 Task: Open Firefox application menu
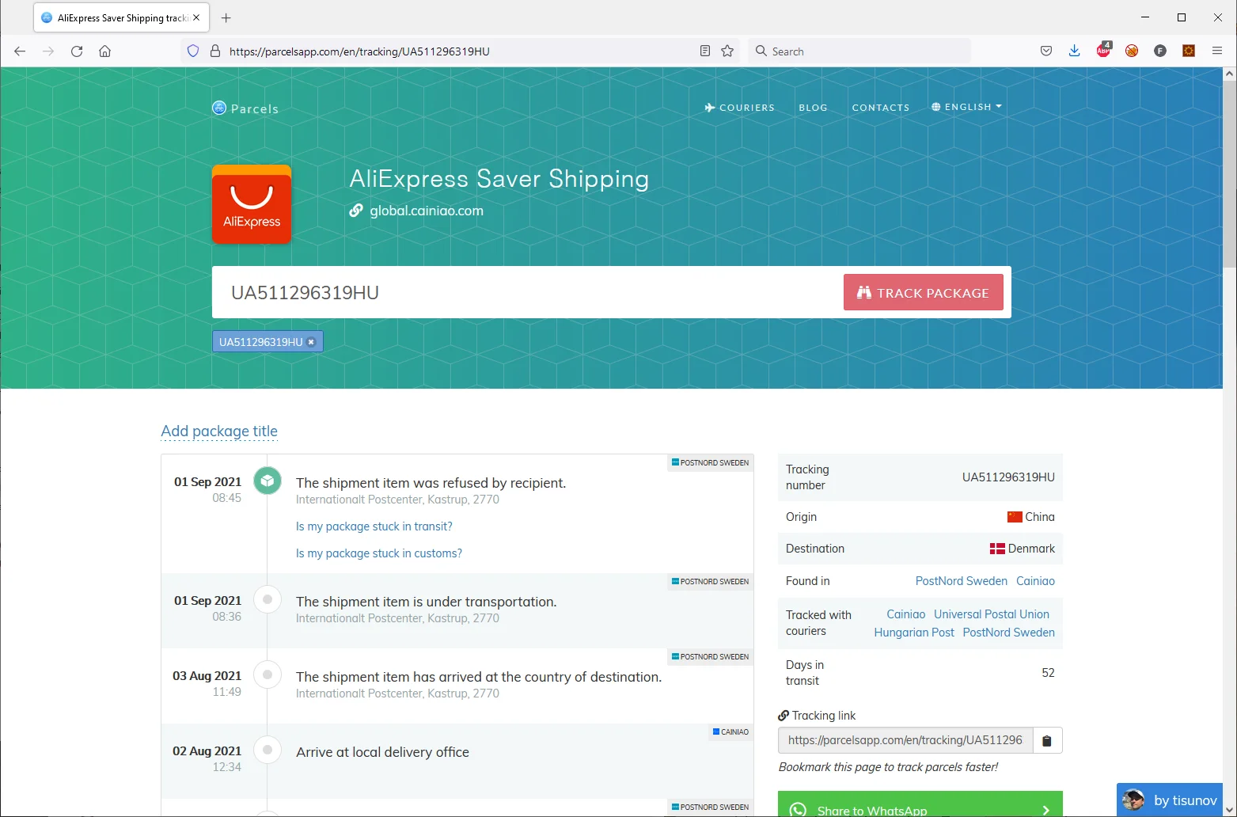click(1217, 51)
